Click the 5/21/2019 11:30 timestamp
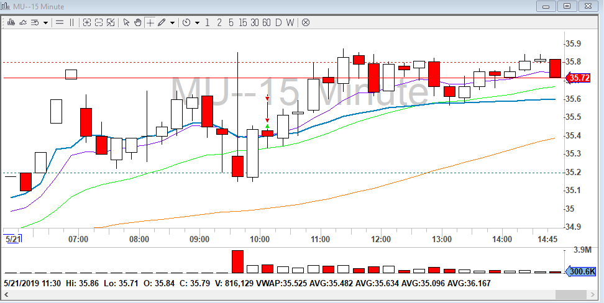 (32, 284)
